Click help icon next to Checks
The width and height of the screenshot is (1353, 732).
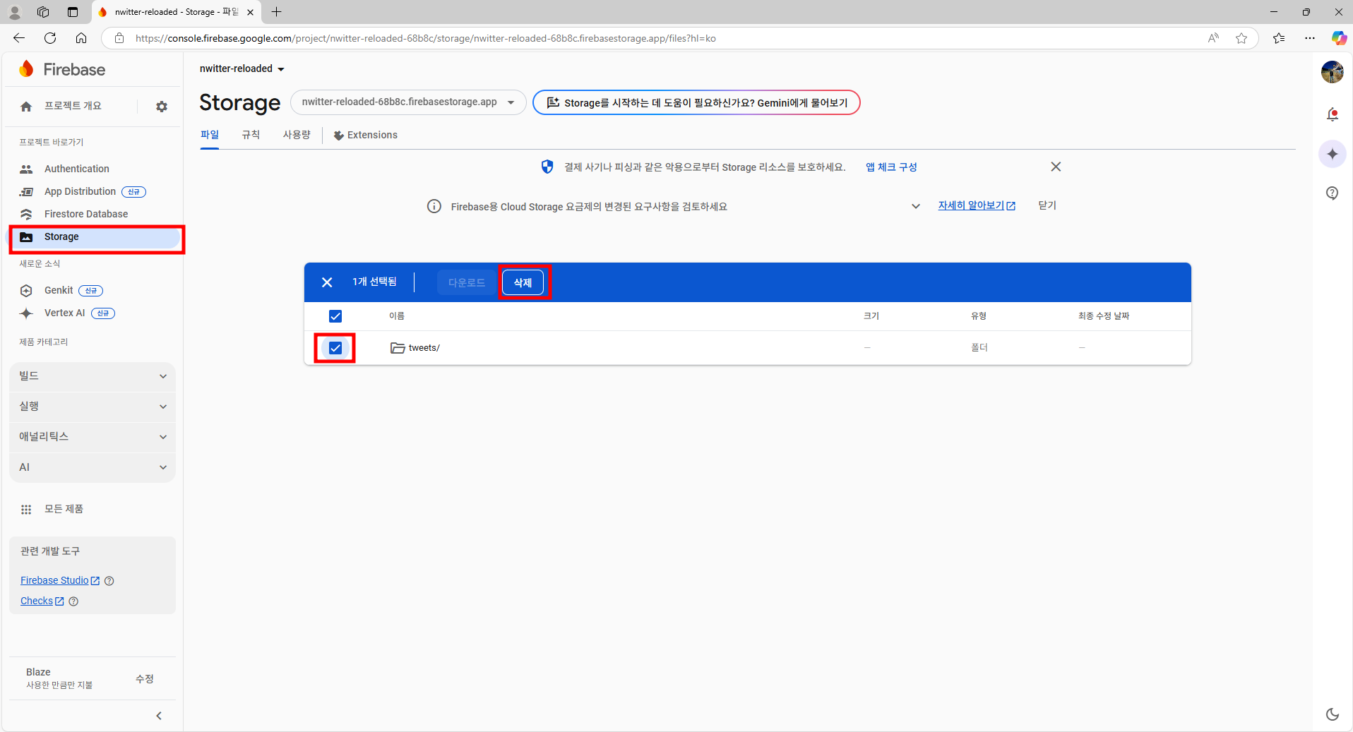[73, 601]
